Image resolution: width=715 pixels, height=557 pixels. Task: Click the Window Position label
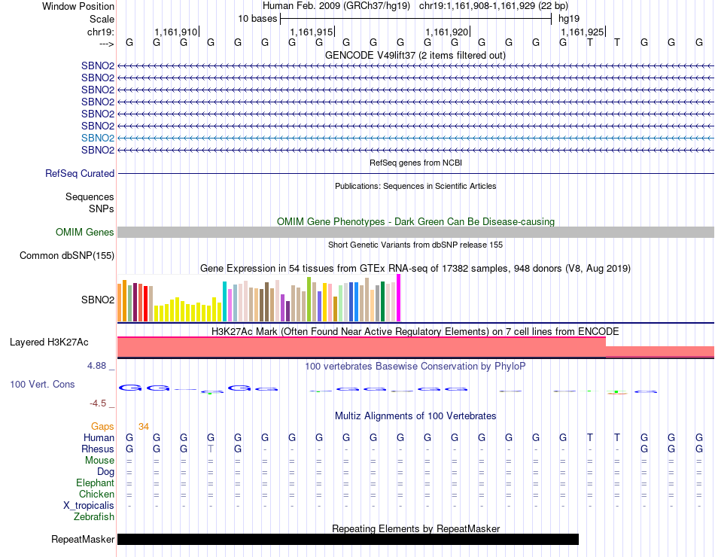pyautogui.click(x=78, y=6)
